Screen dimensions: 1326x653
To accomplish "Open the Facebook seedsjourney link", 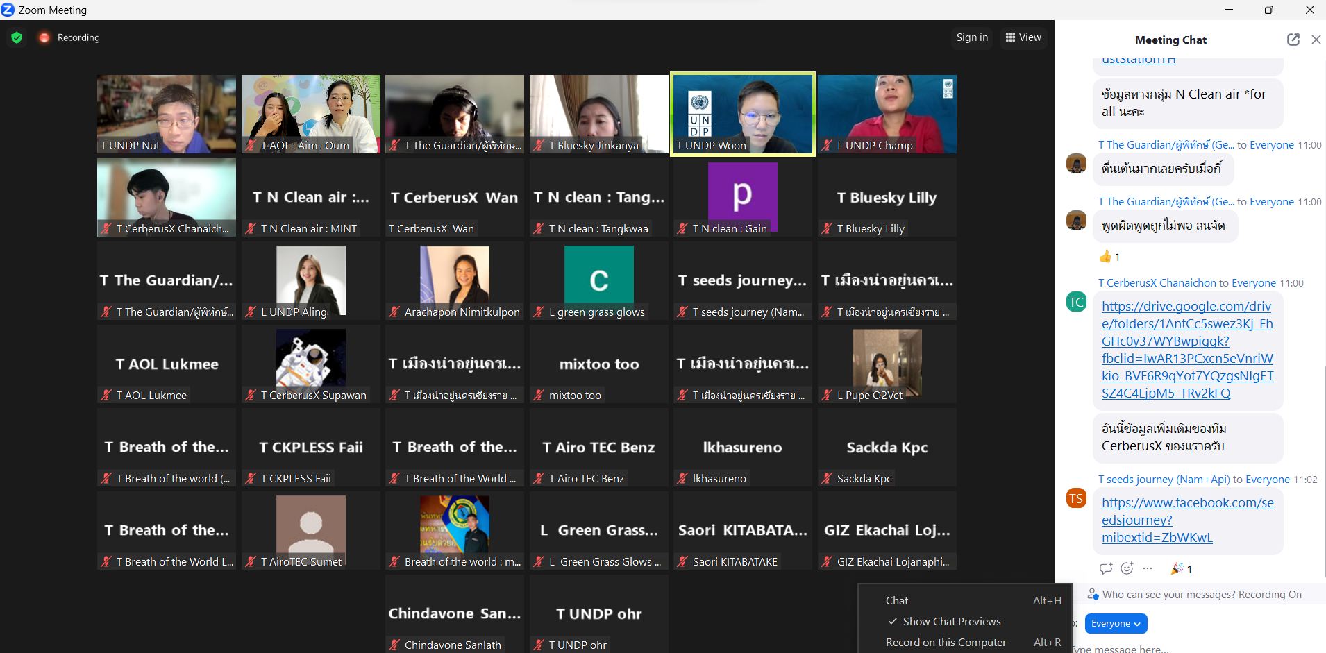I will [1187, 520].
